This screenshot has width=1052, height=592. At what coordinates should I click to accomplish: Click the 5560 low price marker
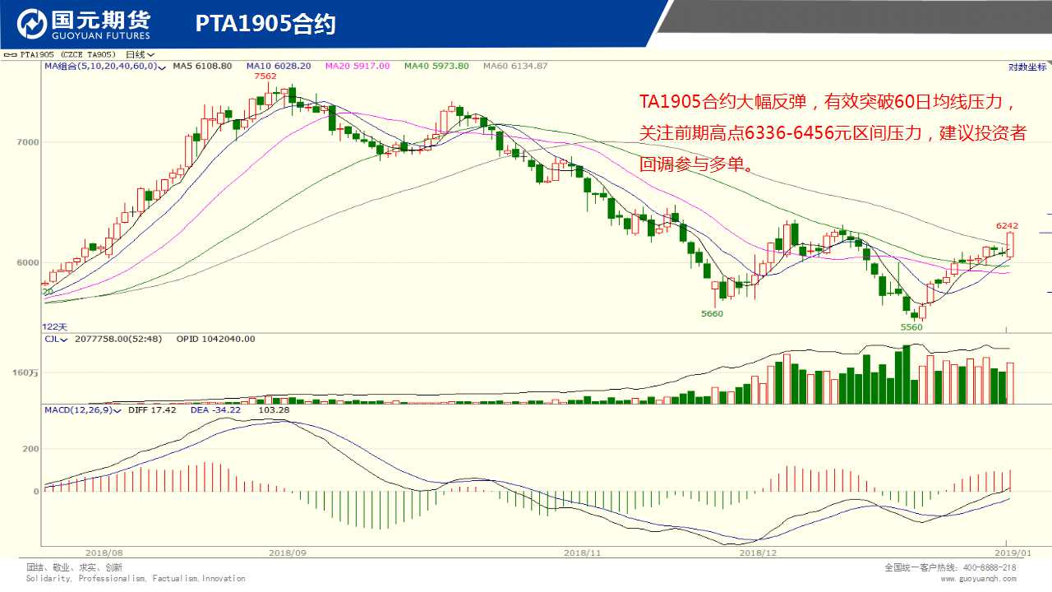click(911, 327)
